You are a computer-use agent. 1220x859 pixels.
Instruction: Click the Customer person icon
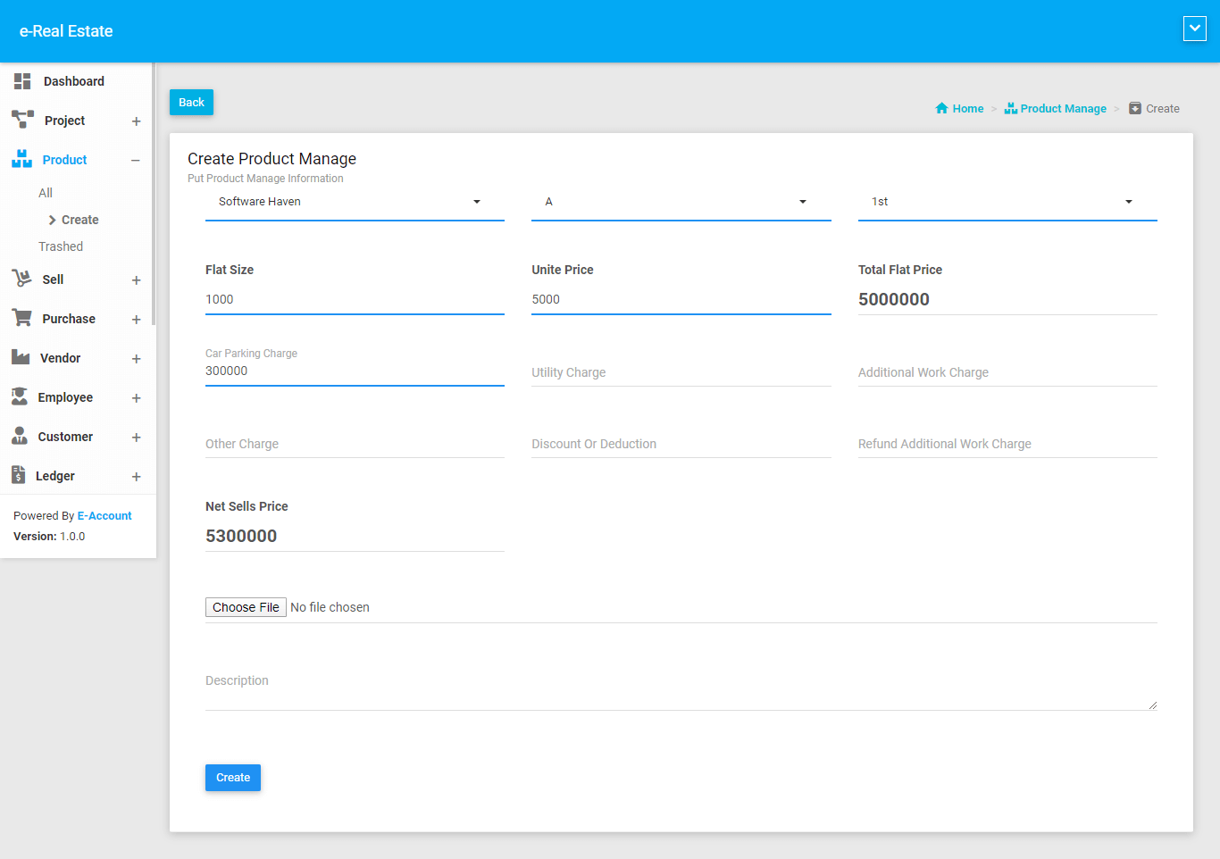[20, 436]
